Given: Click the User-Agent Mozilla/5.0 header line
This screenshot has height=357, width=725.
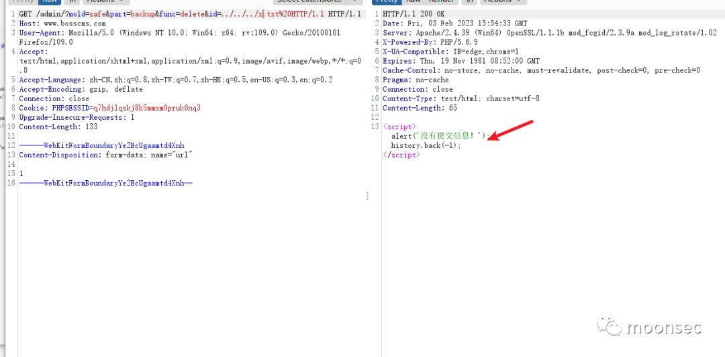Looking at the screenshot, I should (x=181, y=33).
